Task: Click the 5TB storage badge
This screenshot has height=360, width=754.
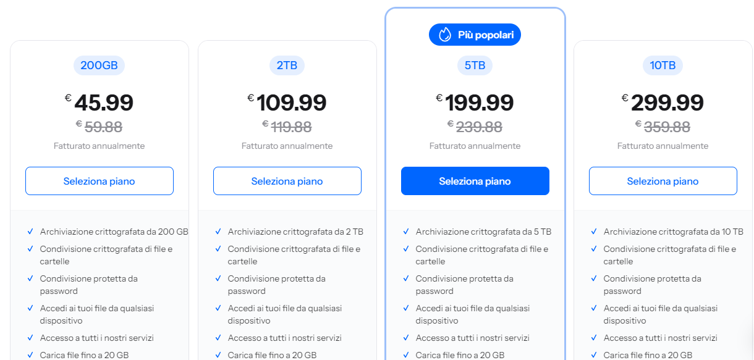Action: (475, 65)
